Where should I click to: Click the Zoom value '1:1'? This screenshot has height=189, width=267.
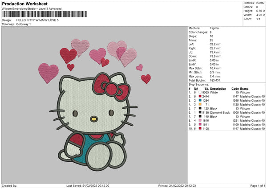click(258, 19)
